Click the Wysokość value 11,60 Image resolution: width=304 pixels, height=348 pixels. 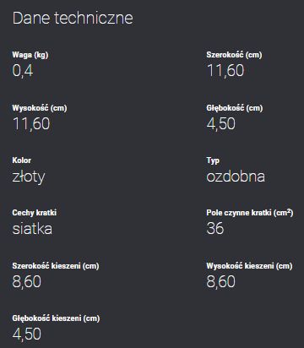click(31, 123)
